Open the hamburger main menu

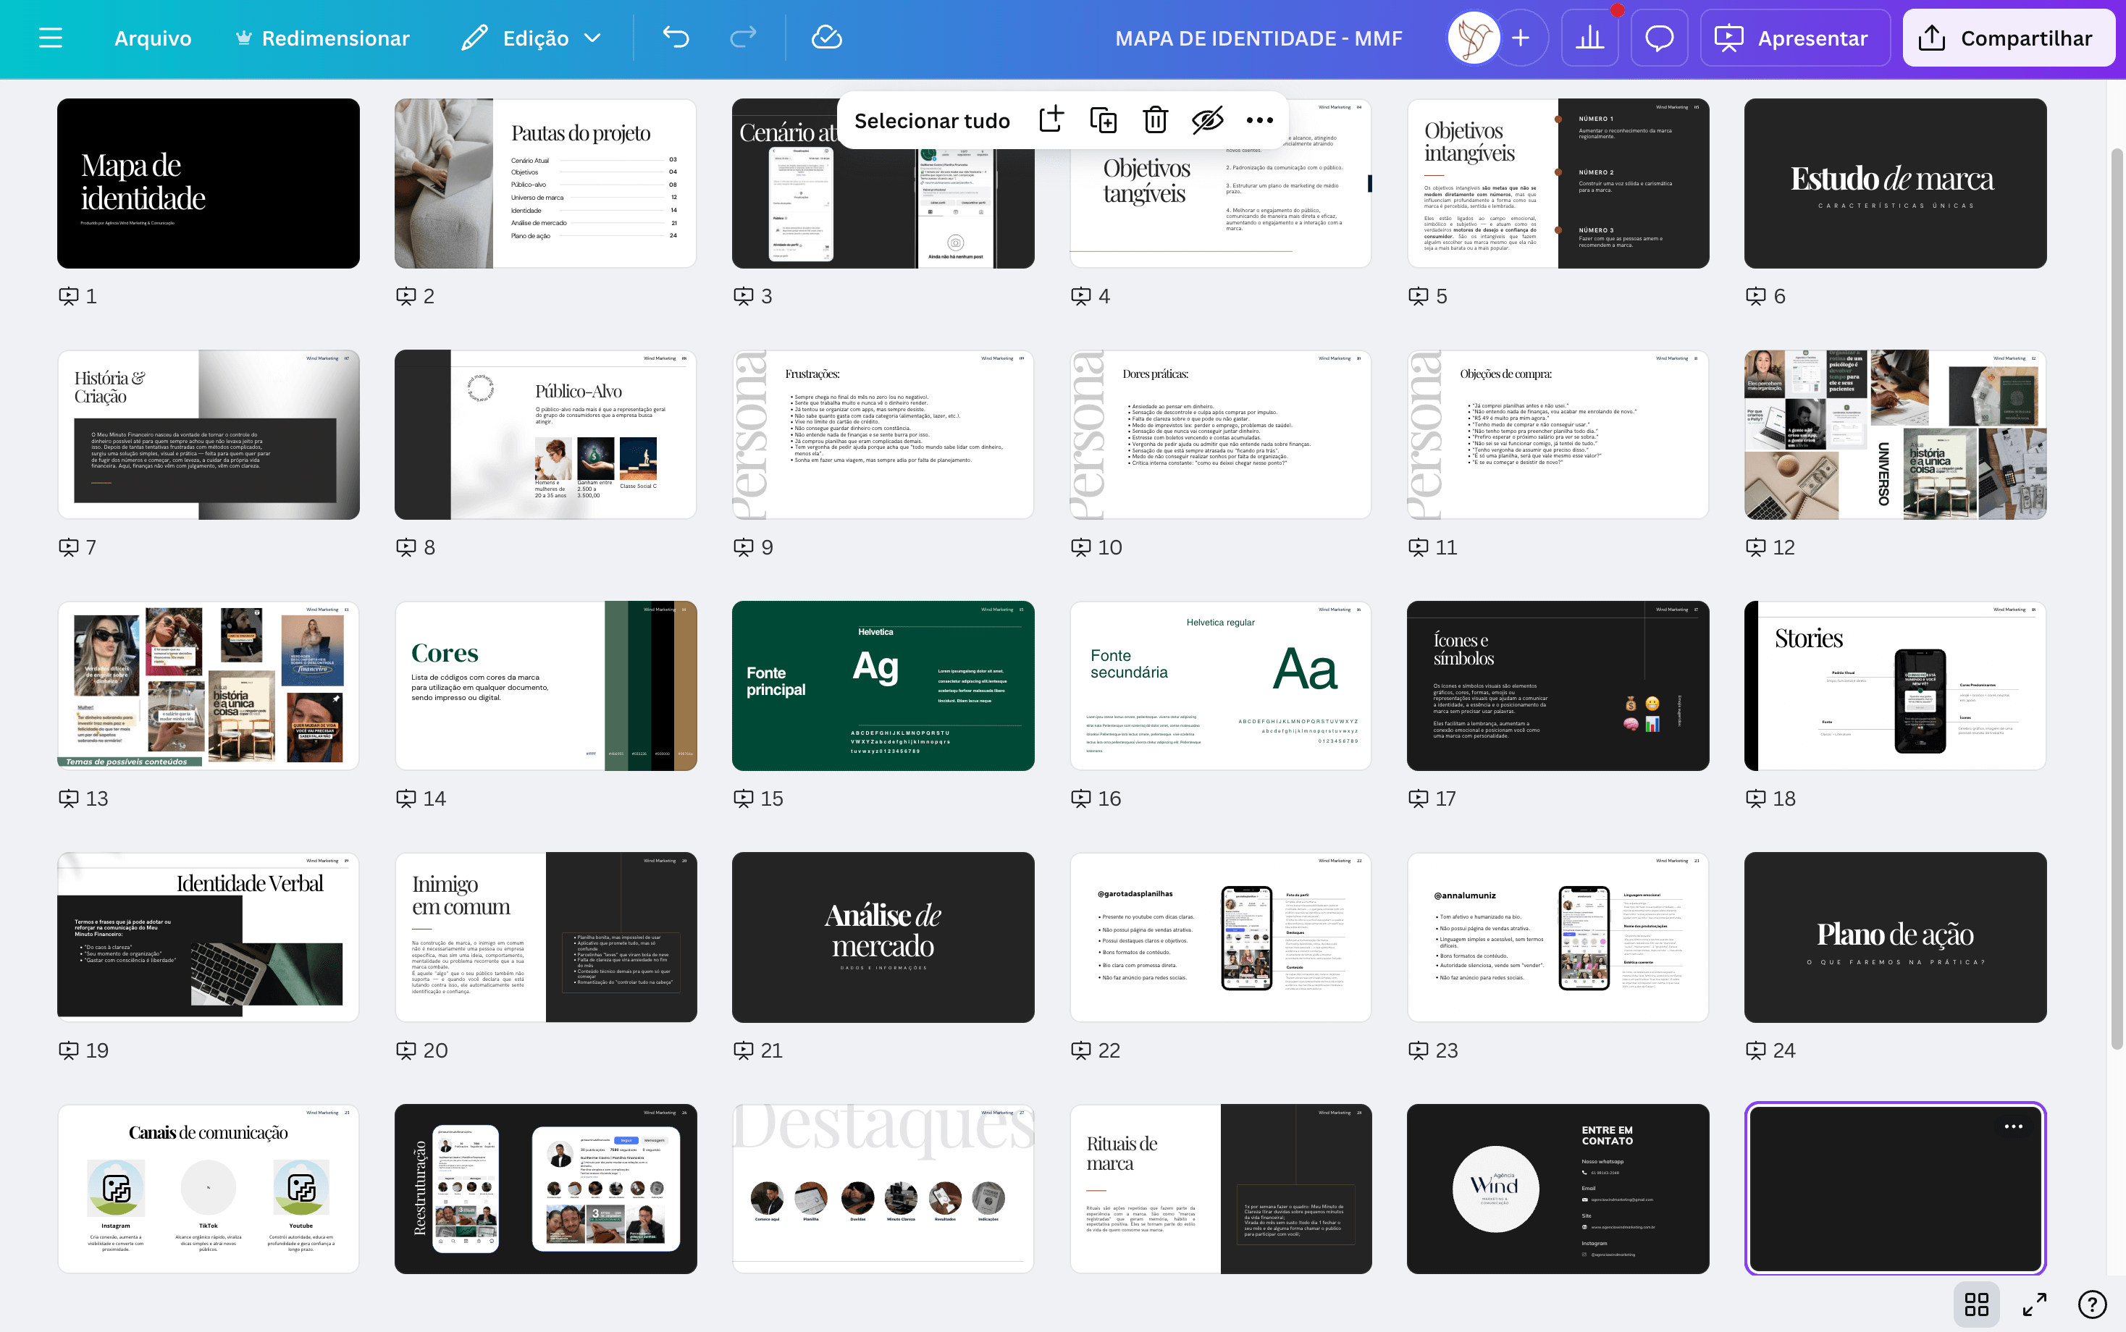[51, 38]
